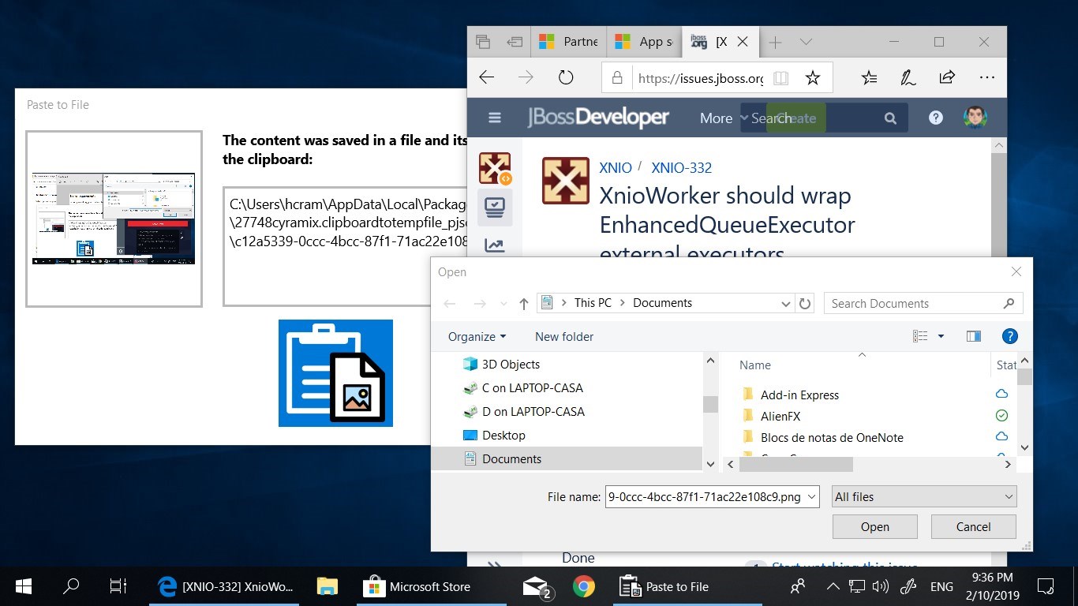This screenshot has height=606, width=1078.
Task: Open XNIO project icon in sidebar
Action: [x=495, y=167]
